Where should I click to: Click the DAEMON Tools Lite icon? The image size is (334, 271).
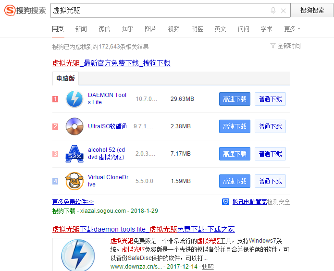pyautogui.click(x=74, y=99)
